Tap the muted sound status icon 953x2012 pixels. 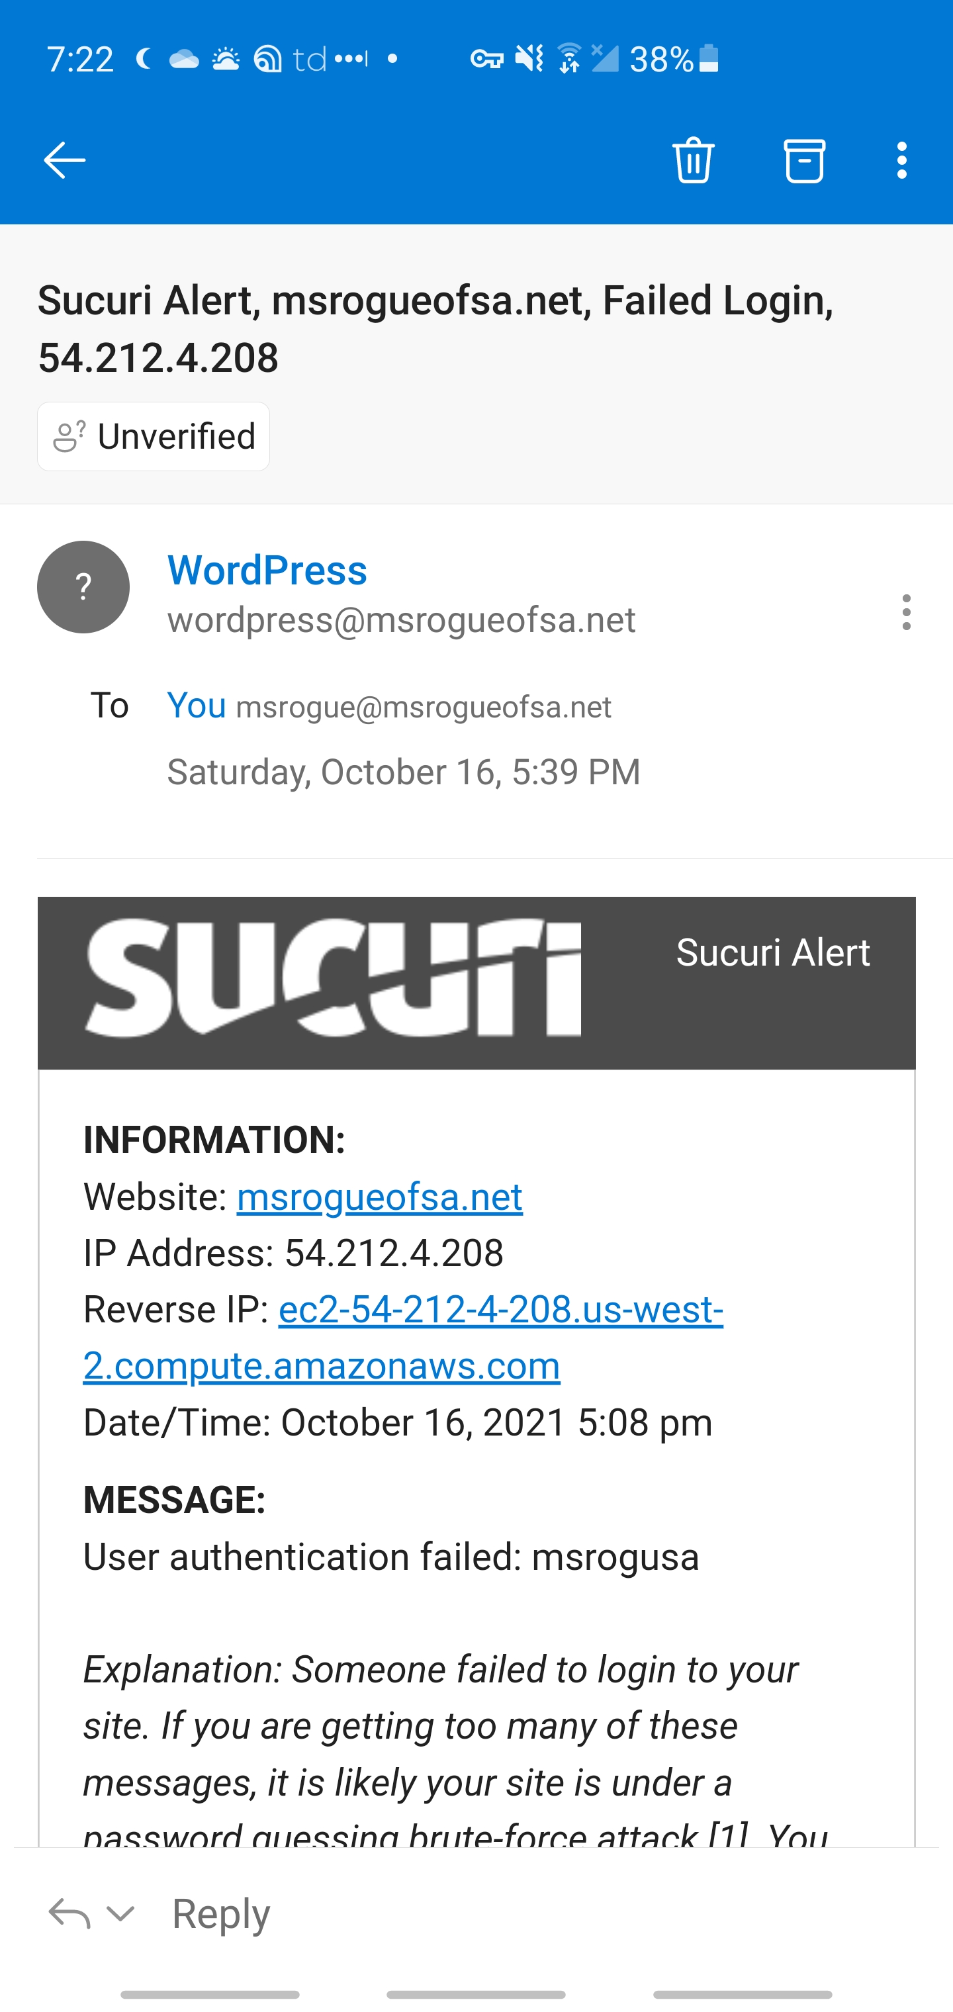coord(529,60)
